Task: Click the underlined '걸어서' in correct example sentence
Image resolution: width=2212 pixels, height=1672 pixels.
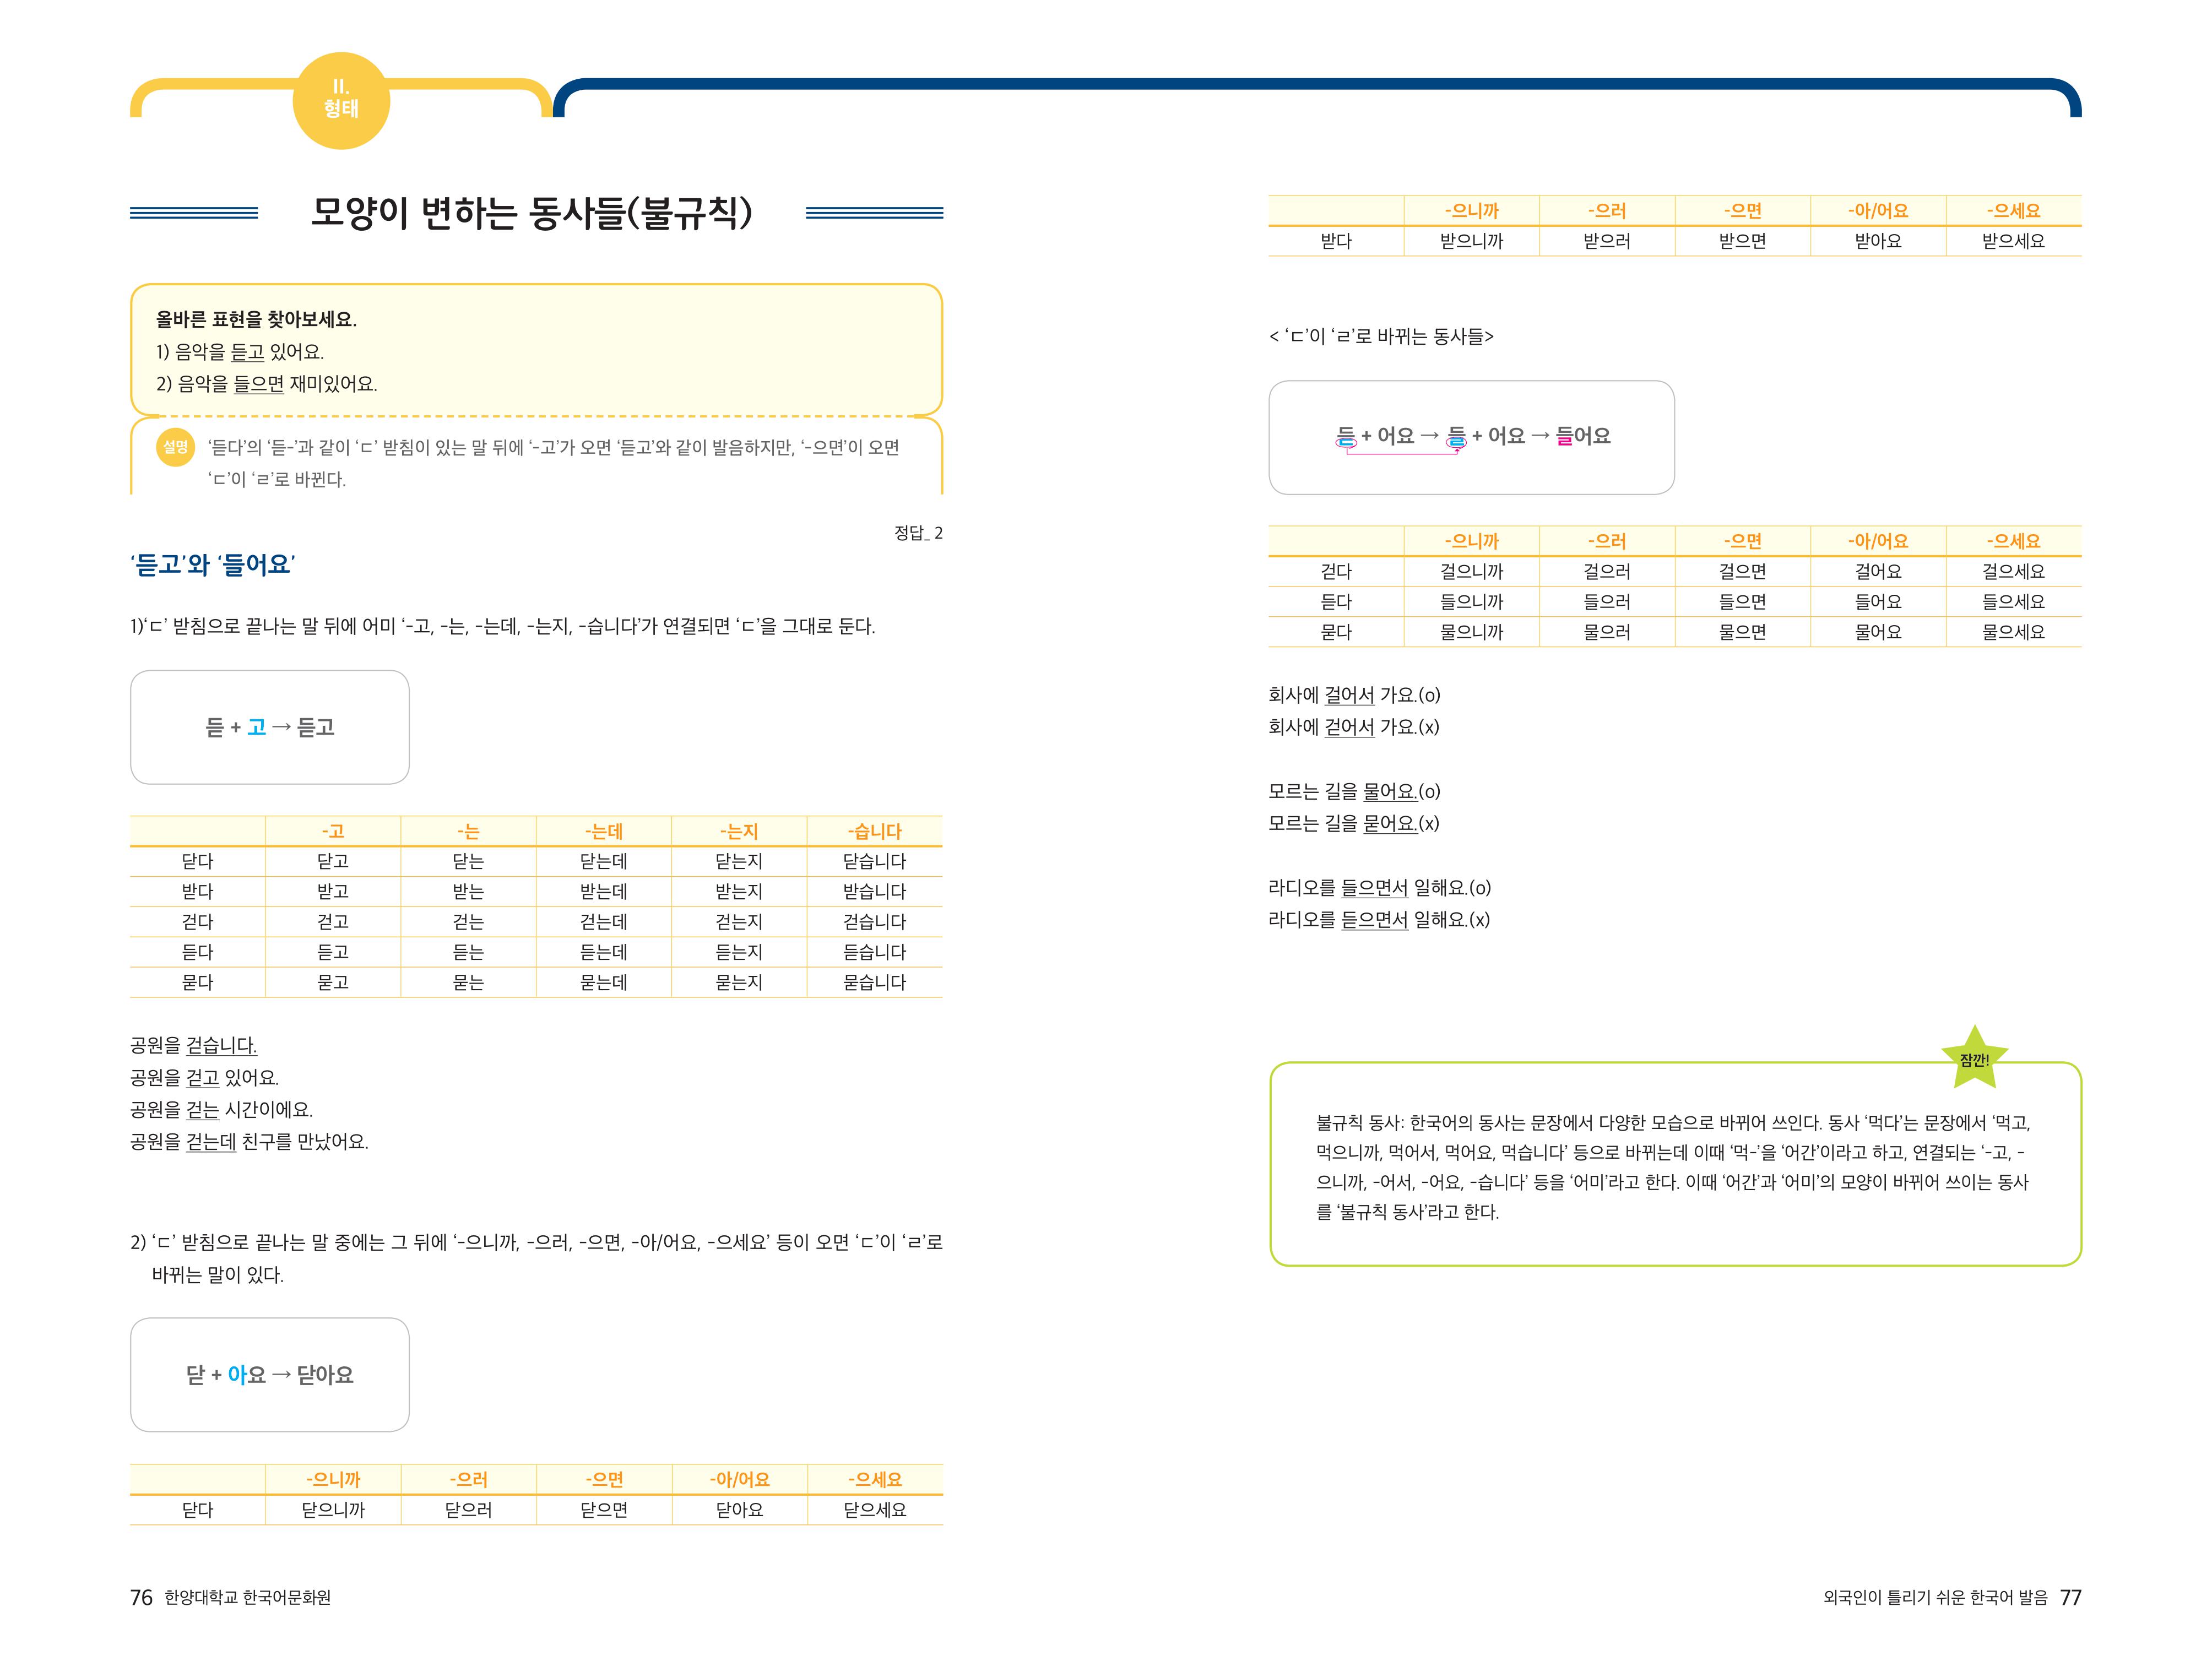Action: pos(1349,695)
